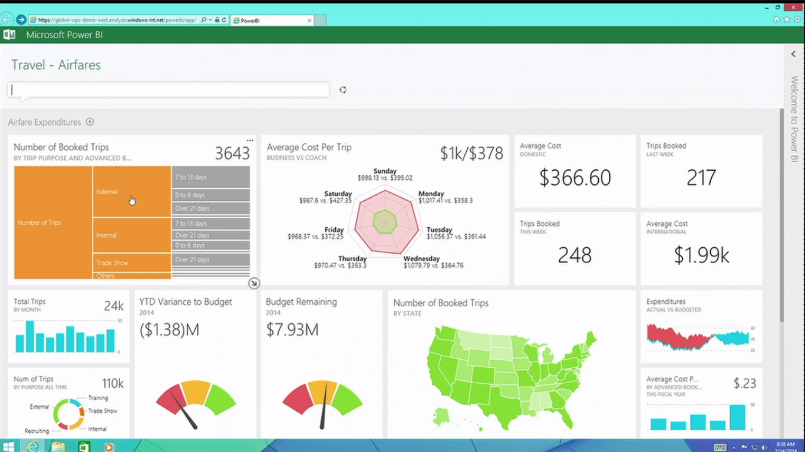Open the Average Cost Domestic tile
Screen dimensions: 805x452
[575, 171]
